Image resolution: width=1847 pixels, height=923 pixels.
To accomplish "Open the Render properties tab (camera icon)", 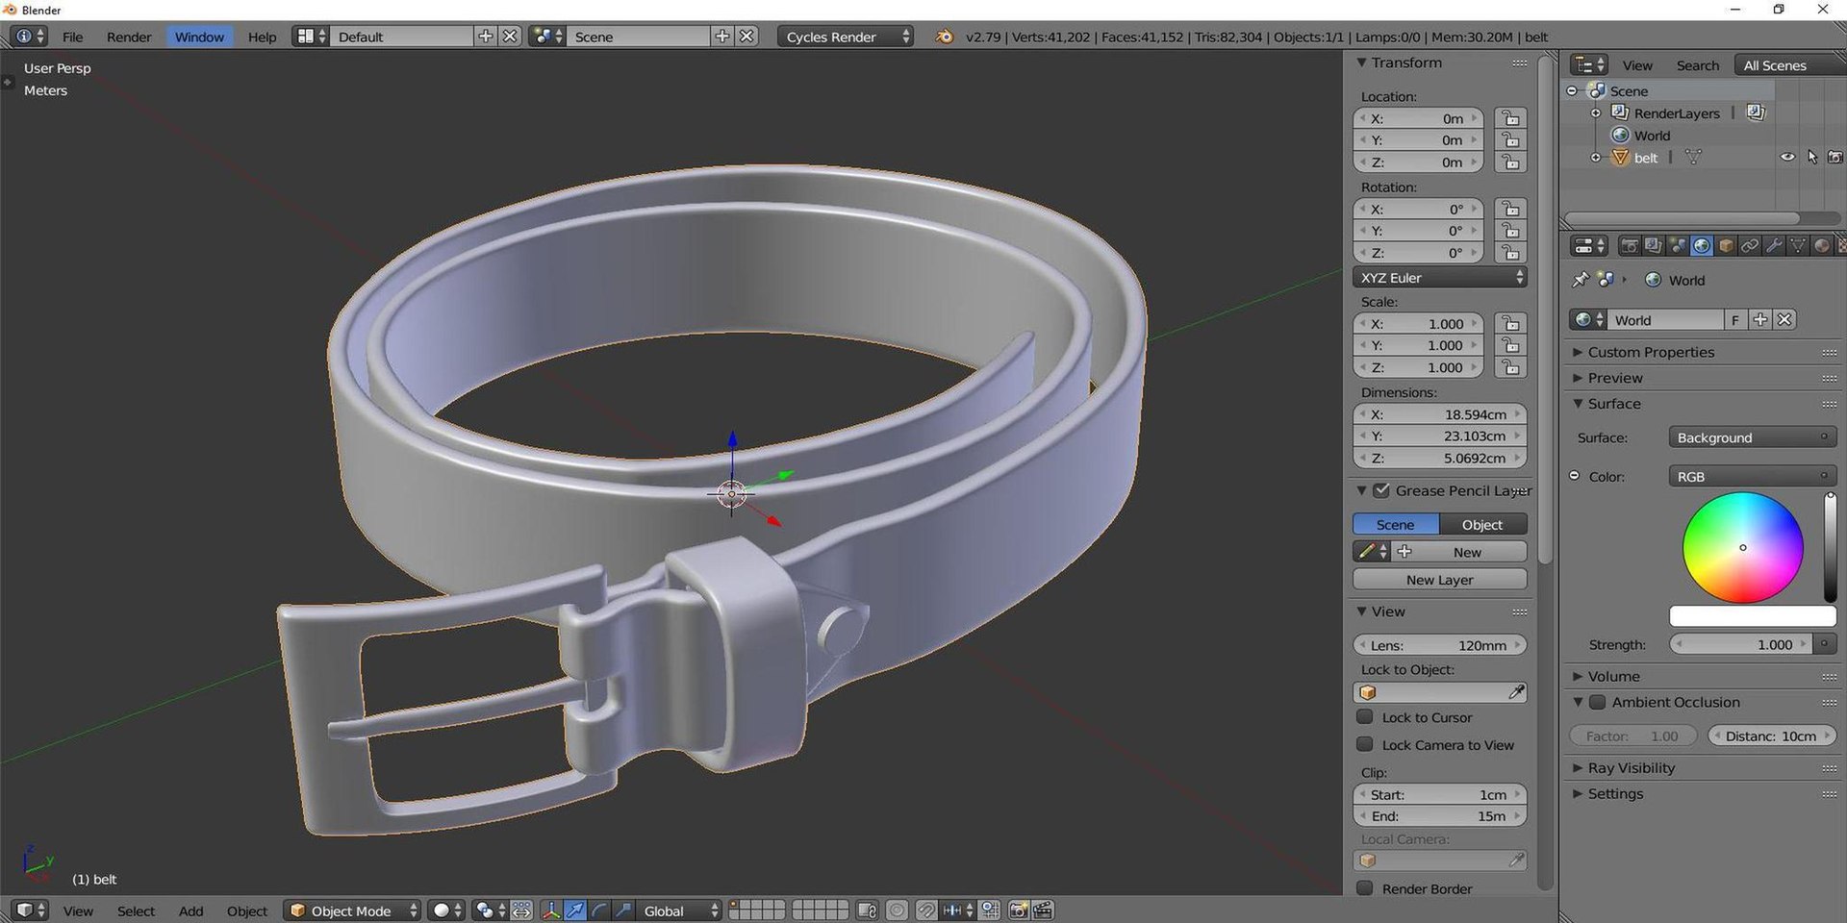I will point(1630,246).
